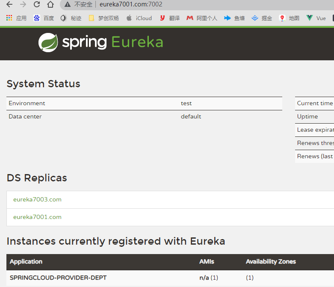Viewport: 334px width, 287px height.
Task: Open the 百度 bookmark
Action: (44, 18)
